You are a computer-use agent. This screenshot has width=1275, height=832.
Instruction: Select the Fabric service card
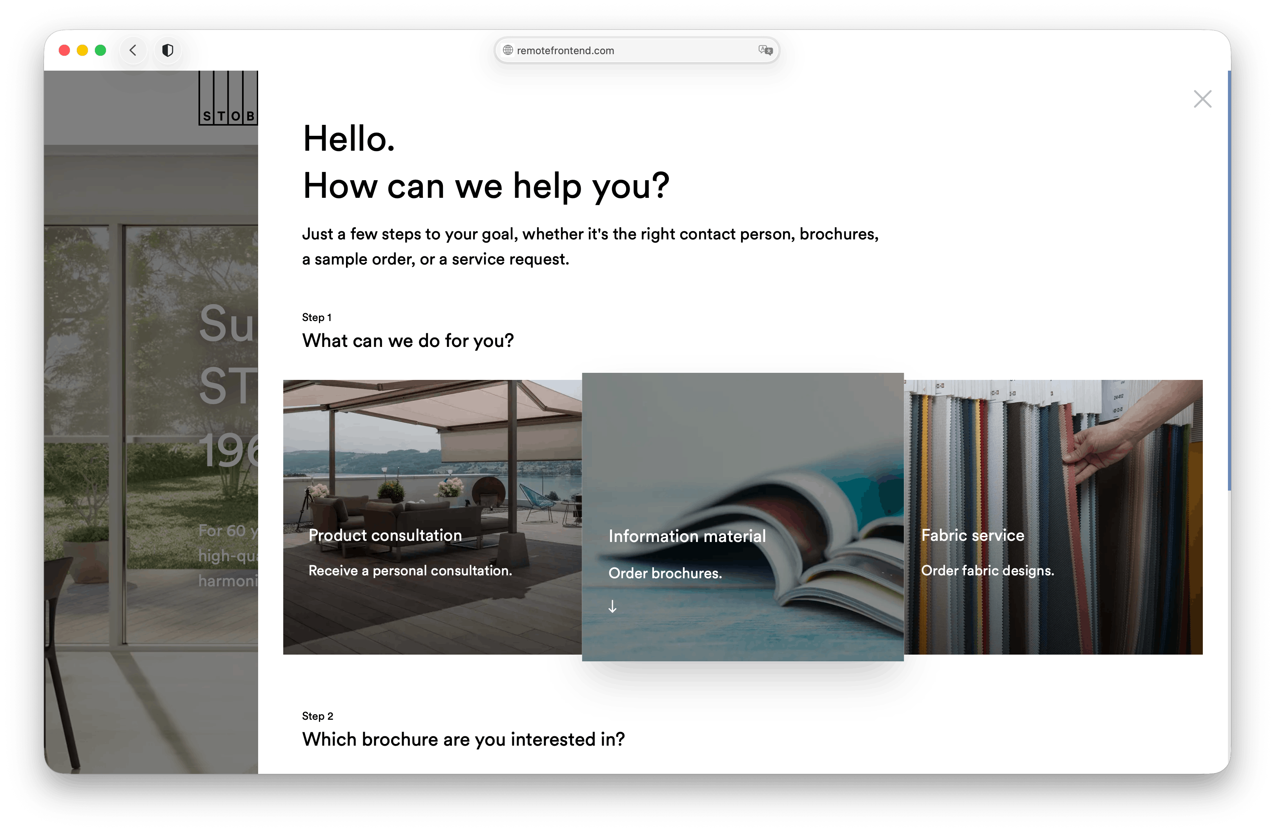pos(1053,517)
